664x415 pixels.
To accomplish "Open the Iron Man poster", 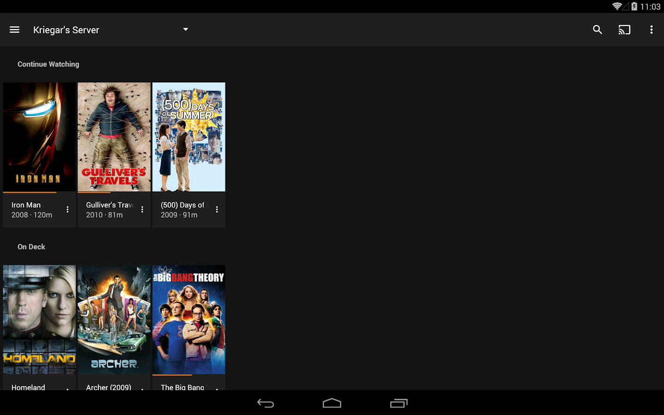I will (39, 137).
